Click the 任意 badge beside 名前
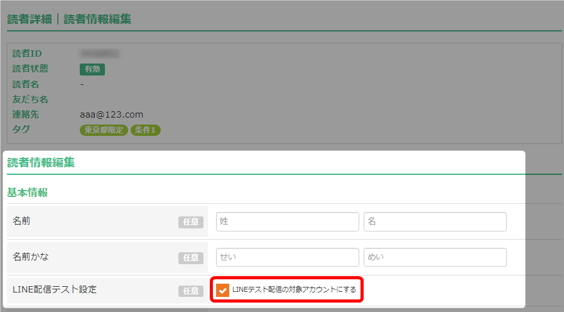The width and height of the screenshot is (564, 312). (191, 222)
